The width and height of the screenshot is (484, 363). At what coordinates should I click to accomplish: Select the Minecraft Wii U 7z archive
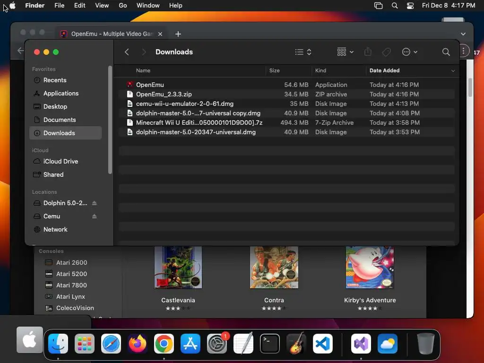(x=286, y=123)
